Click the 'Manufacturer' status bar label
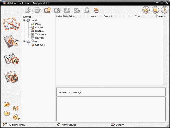This screenshot has height=128, width=170. (x=69, y=125)
